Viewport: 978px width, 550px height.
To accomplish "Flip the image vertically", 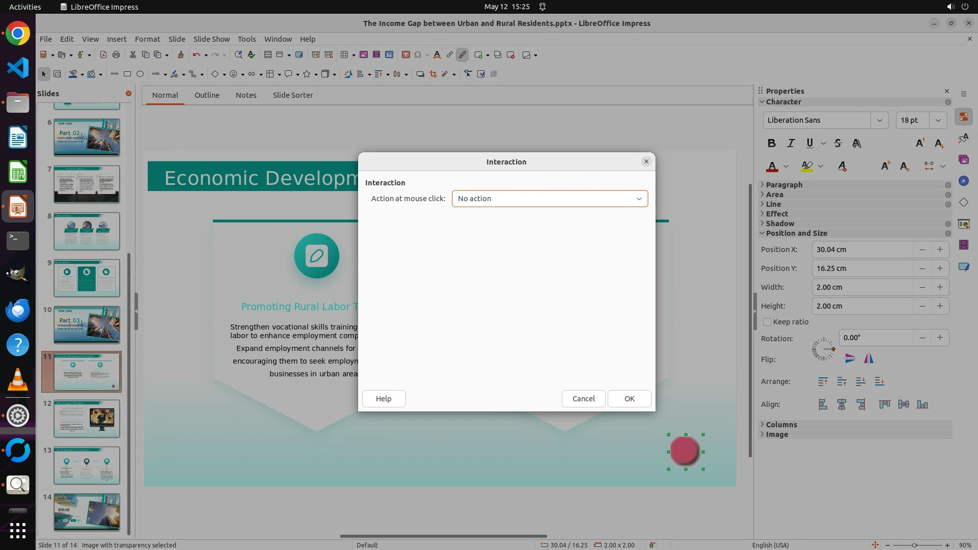I will (x=850, y=359).
